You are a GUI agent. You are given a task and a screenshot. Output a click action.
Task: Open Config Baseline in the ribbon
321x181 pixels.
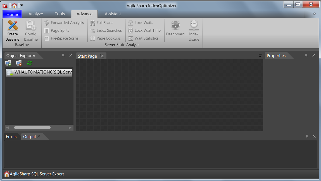[x=31, y=31]
